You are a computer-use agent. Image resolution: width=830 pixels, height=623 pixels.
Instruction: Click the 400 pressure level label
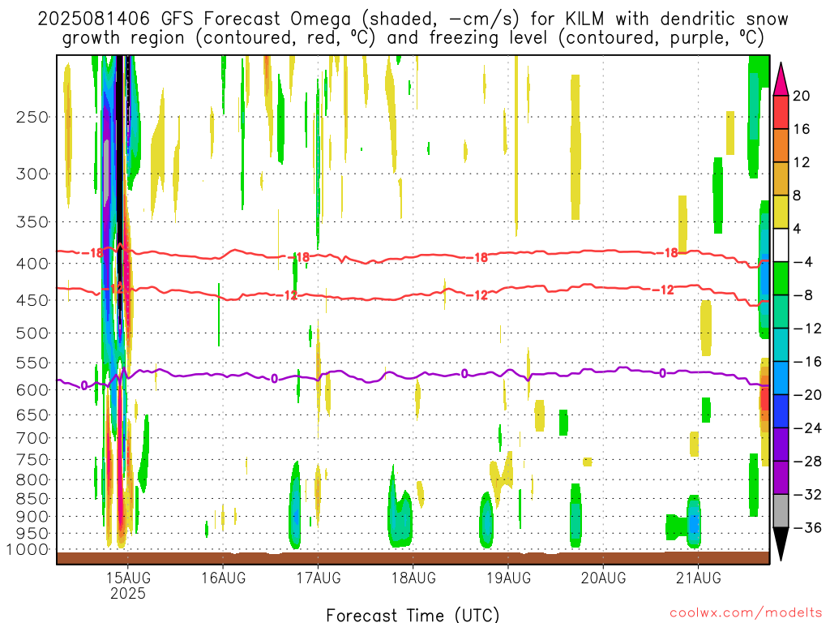[32, 264]
